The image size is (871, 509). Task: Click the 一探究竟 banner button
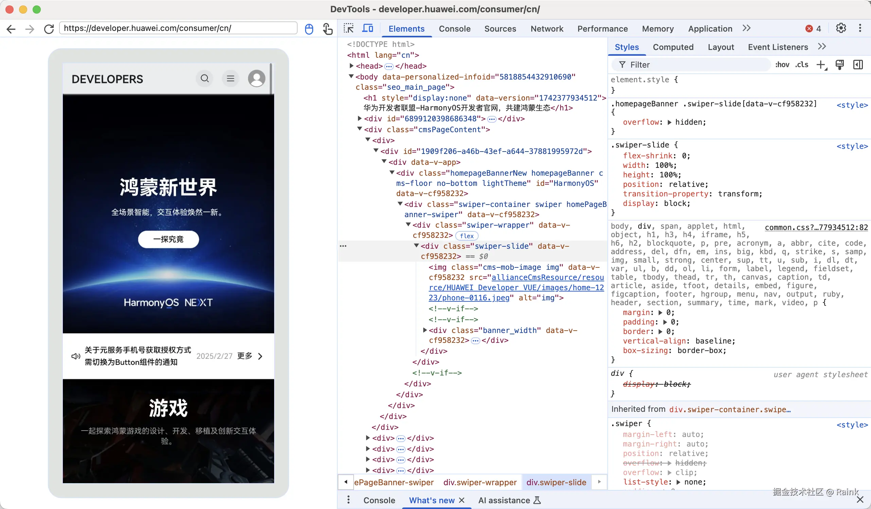coord(168,239)
